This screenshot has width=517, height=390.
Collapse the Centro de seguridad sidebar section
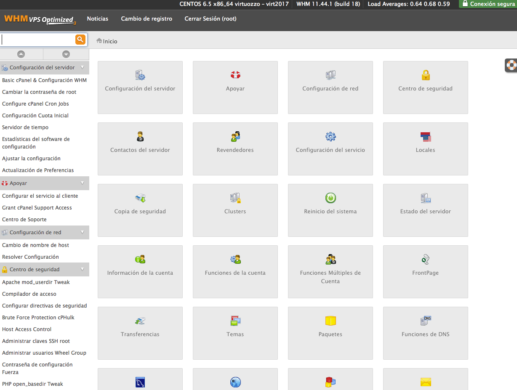click(82, 269)
